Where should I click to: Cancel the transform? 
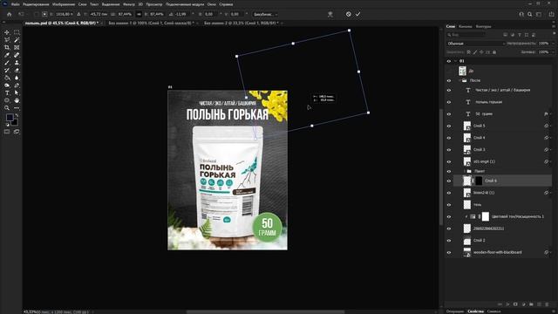click(x=349, y=14)
